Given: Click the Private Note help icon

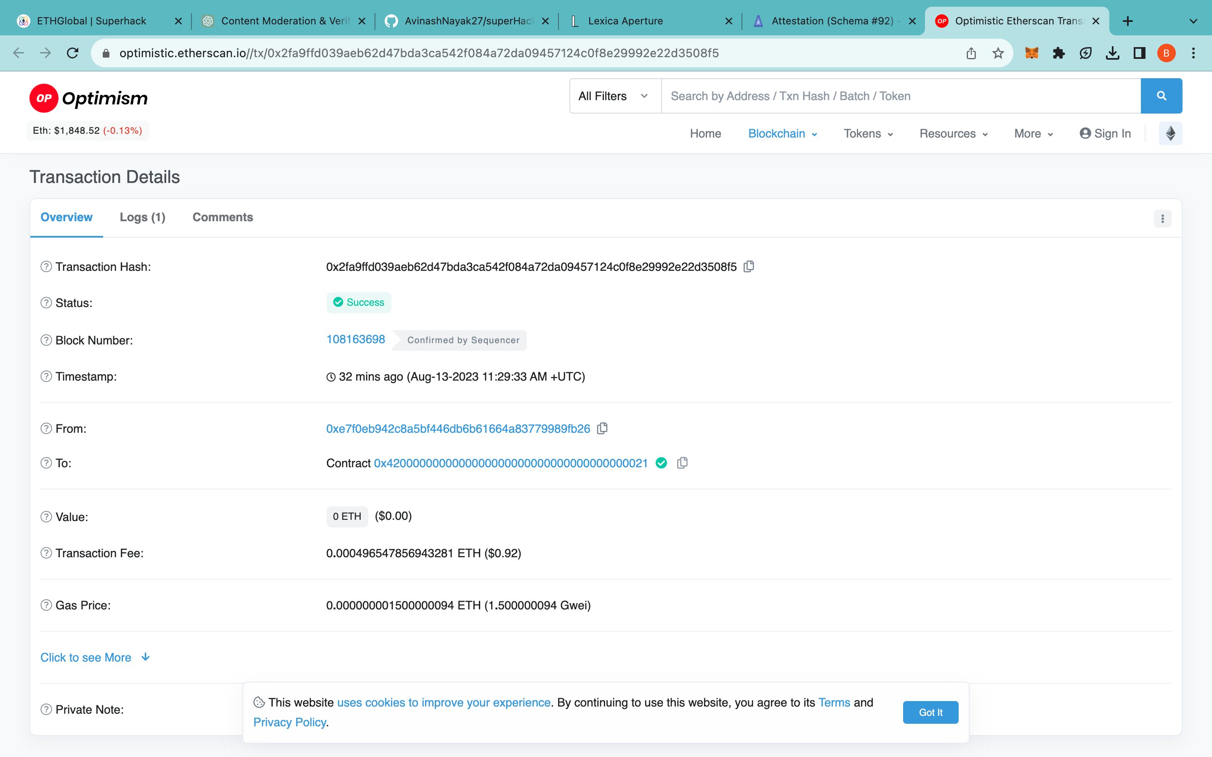Looking at the screenshot, I should [46, 709].
